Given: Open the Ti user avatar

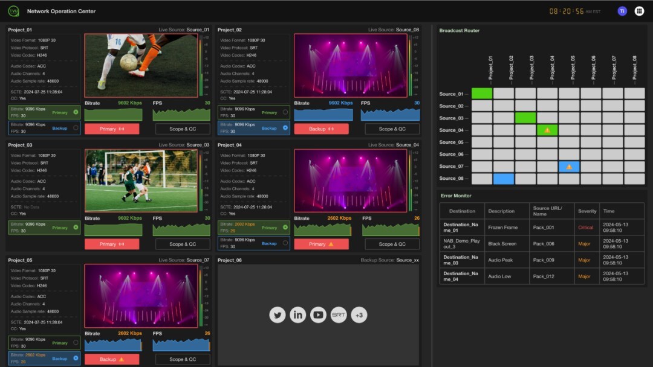Looking at the screenshot, I should [622, 11].
